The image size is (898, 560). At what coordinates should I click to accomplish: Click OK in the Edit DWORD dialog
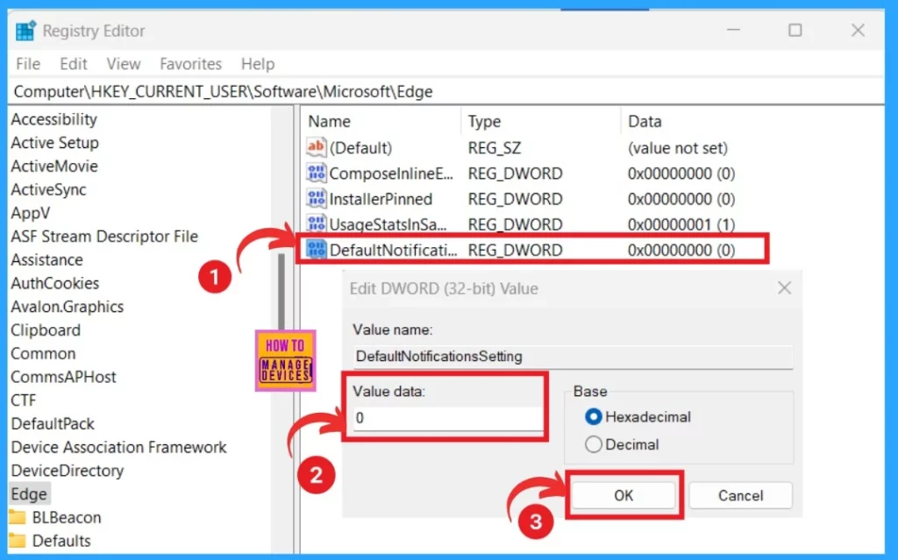(624, 495)
